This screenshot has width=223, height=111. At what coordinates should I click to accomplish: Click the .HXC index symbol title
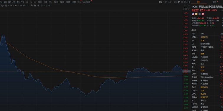pyautogui.click(x=195, y=7)
